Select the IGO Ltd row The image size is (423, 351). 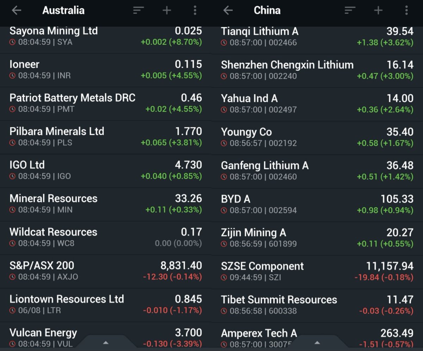tap(106, 171)
